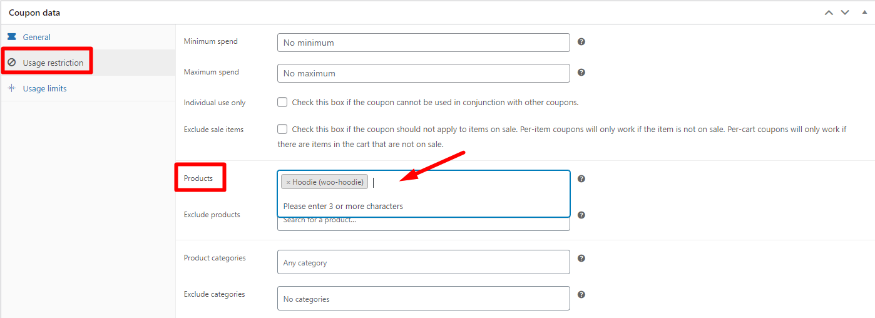Open help tip for Minimum spend
875x318 pixels.
[x=581, y=42]
